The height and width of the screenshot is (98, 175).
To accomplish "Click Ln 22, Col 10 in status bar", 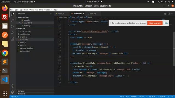I will coord(125,97).
